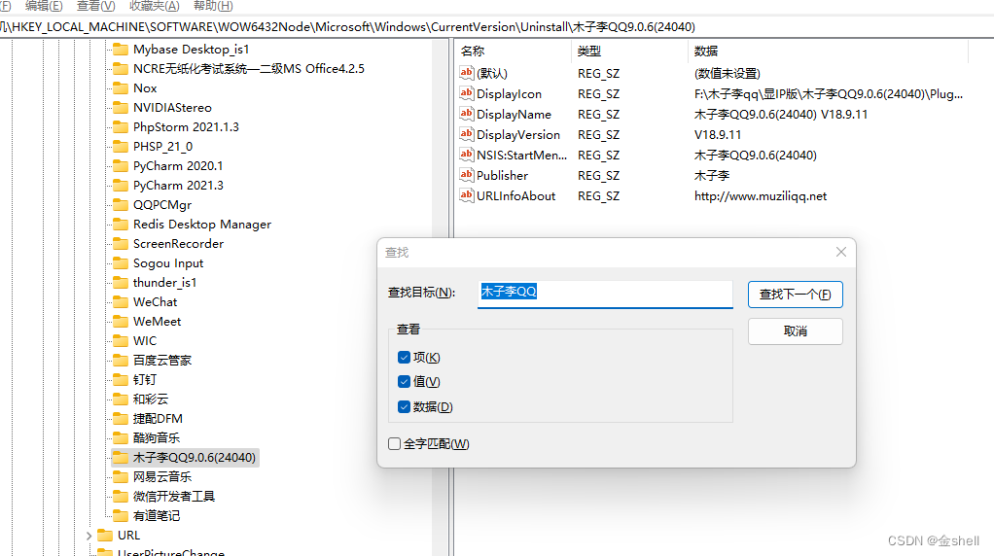Screen dimensions: 994x556
Task: Click the PyCharm 2020.1 folder icon
Action: click(121, 166)
